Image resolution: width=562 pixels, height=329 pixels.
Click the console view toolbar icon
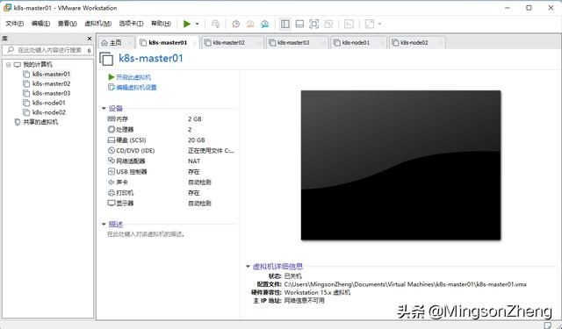tap(349, 24)
